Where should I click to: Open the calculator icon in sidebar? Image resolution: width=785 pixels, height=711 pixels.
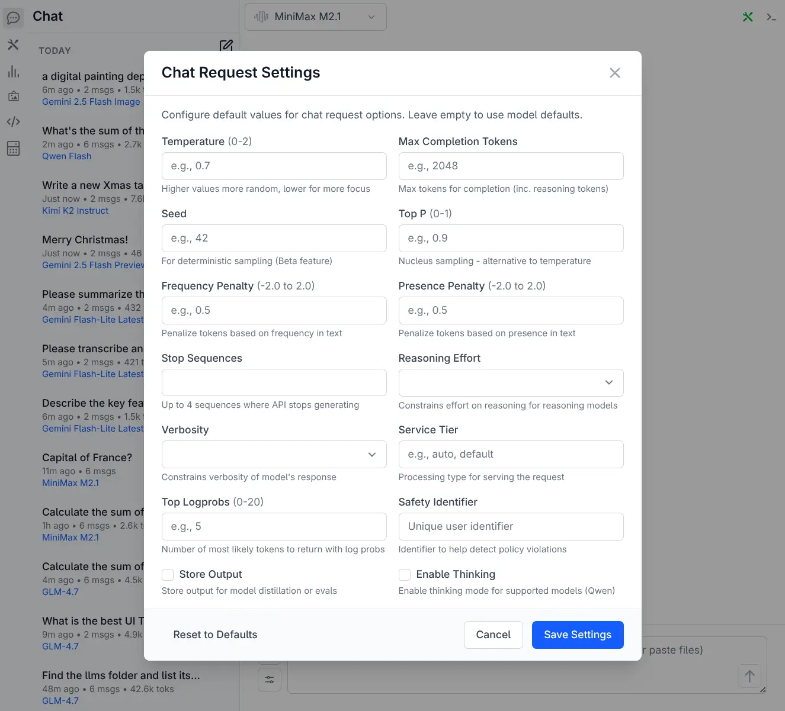13,148
